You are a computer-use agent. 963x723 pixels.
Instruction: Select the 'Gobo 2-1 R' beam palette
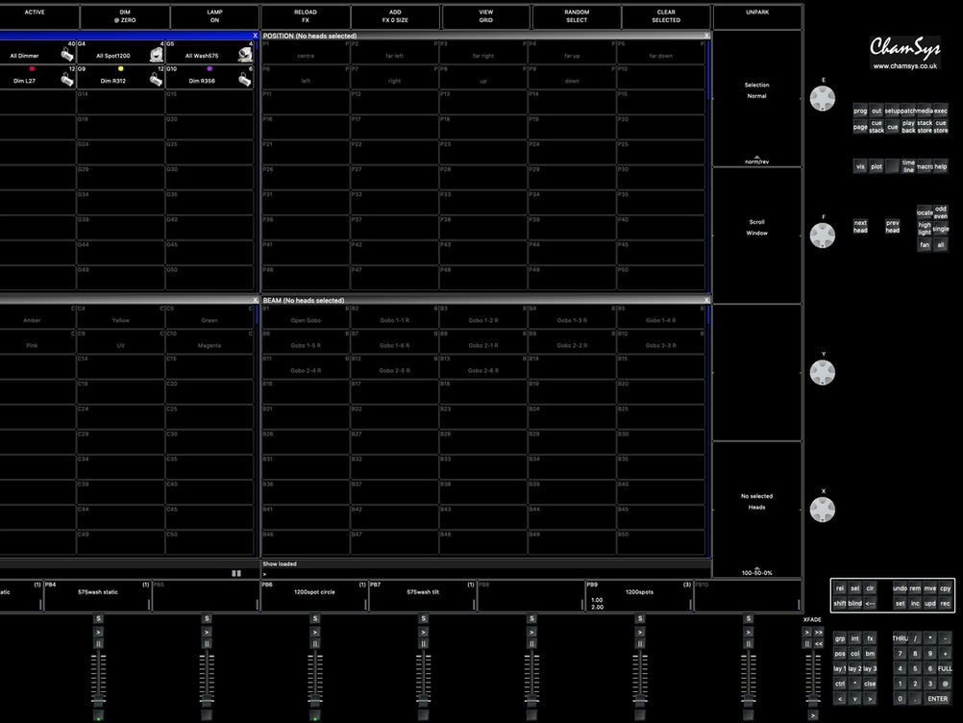tap(483, 342)
